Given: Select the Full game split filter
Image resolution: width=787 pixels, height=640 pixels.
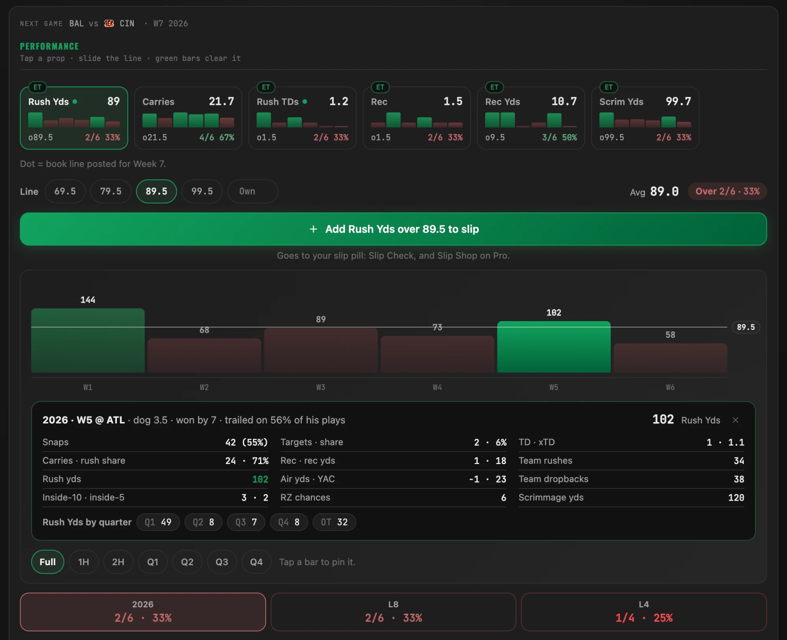Looking at the screenshot, I should [48, 562].
